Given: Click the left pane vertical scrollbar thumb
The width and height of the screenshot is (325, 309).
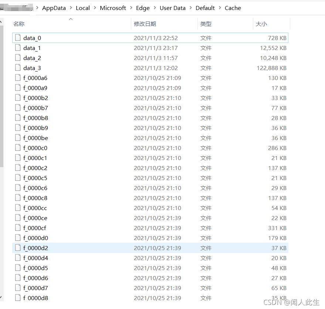Looking at the screenshot, I should pos(1,96).
